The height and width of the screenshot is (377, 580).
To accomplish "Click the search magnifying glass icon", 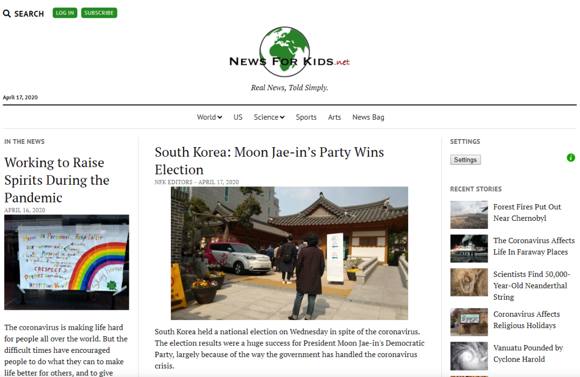I will pyautogui.click(x=6, y=13).
